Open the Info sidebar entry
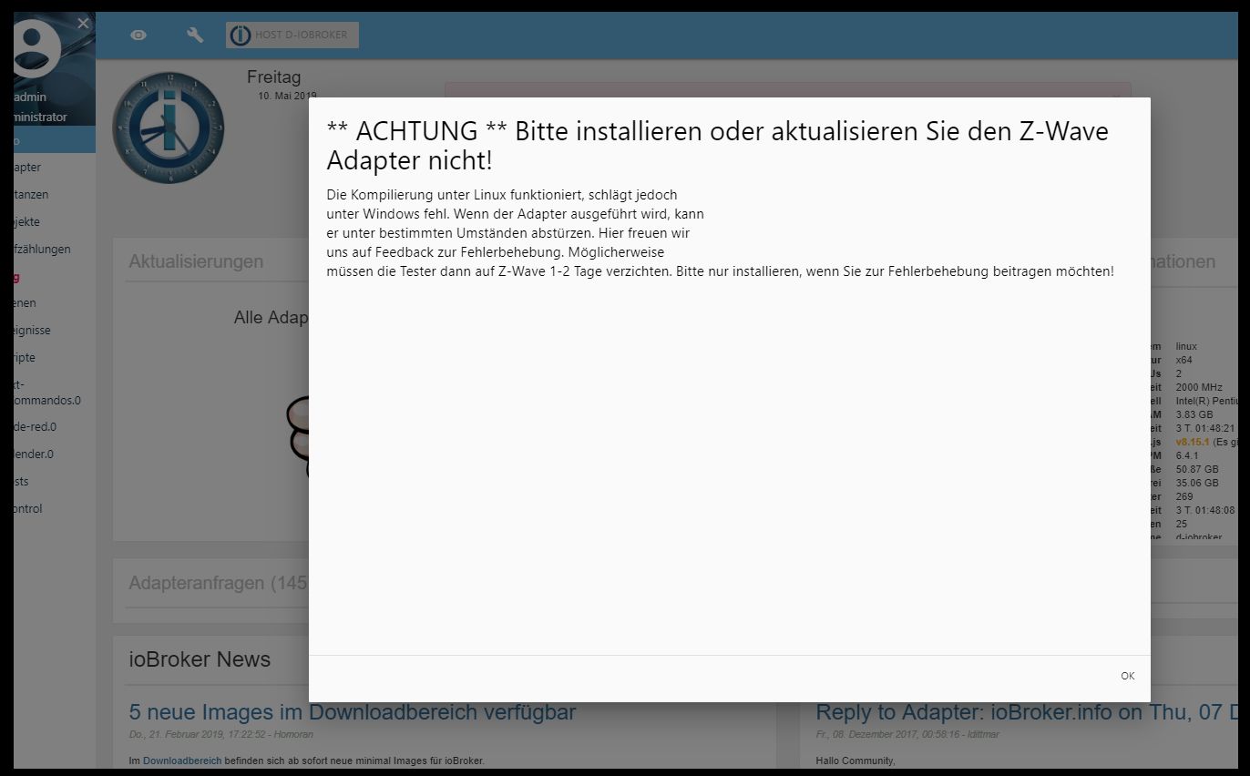The width and height of the screenshot is (1250, 776). [55, 140]
